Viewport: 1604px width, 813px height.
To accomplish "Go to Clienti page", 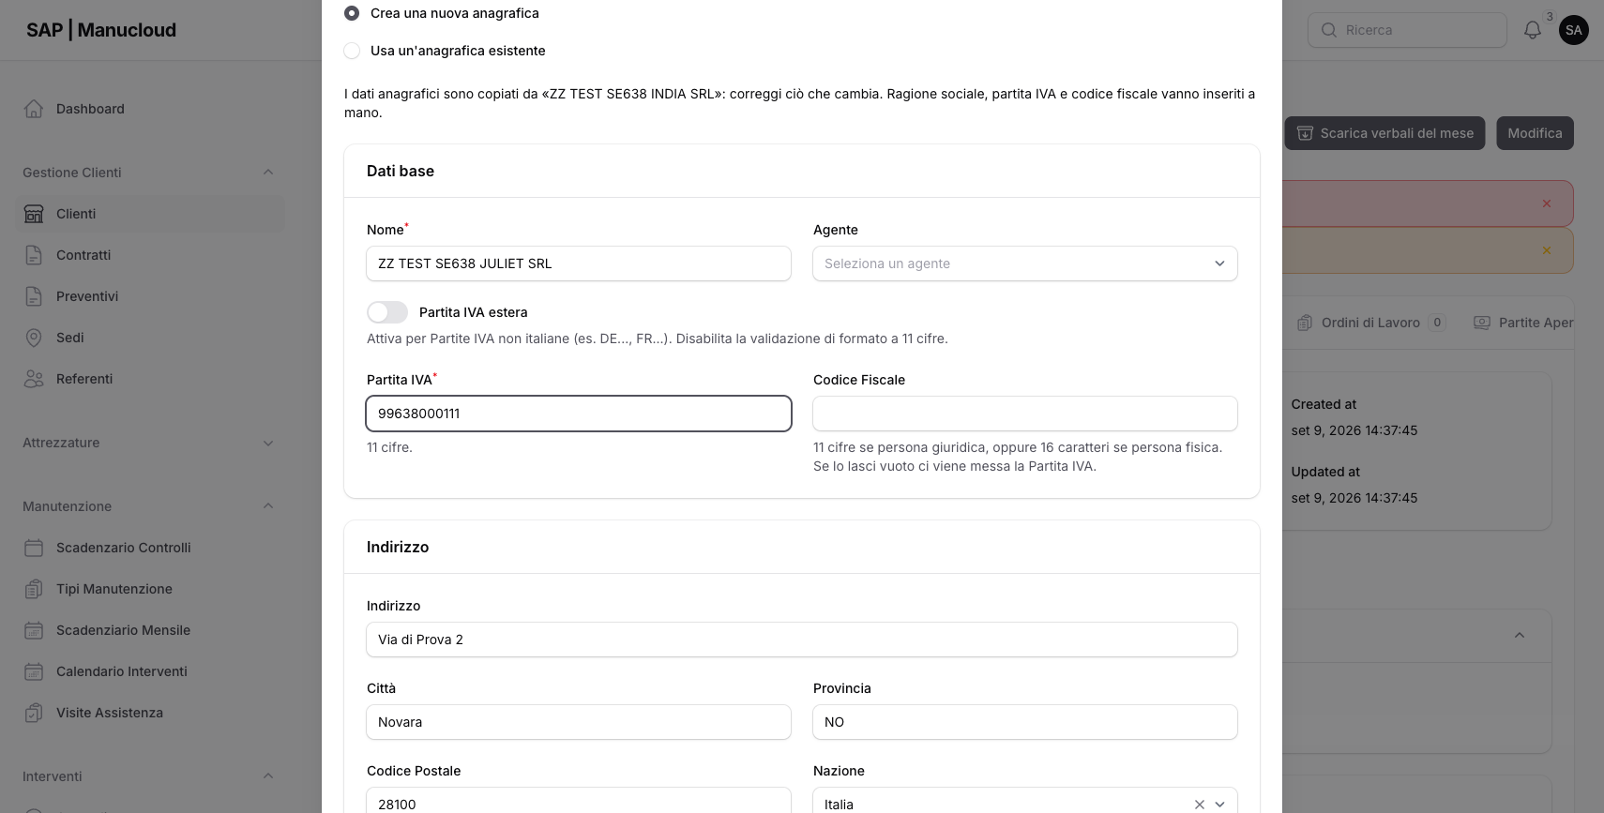I will 150,214.
